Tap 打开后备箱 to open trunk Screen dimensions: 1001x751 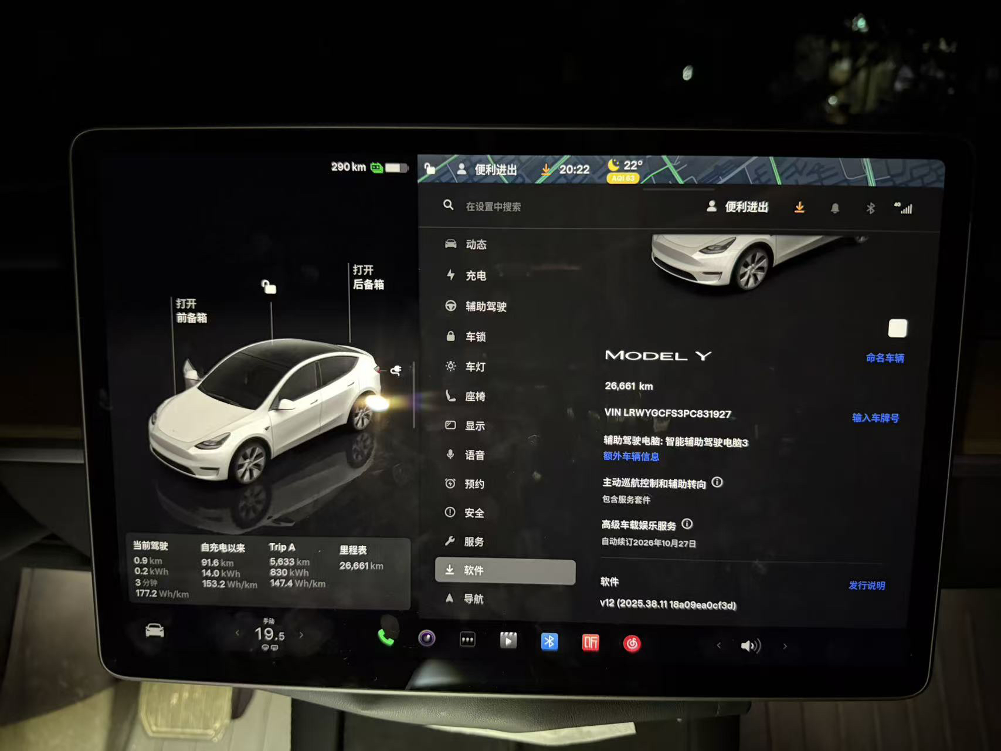click(368, 277)
